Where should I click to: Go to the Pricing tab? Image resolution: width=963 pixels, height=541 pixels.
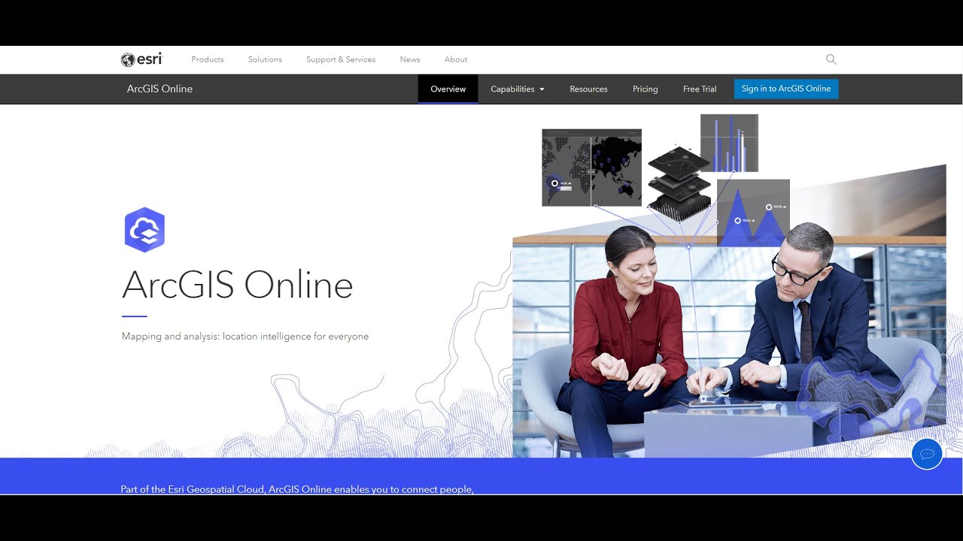click(645, 89)
